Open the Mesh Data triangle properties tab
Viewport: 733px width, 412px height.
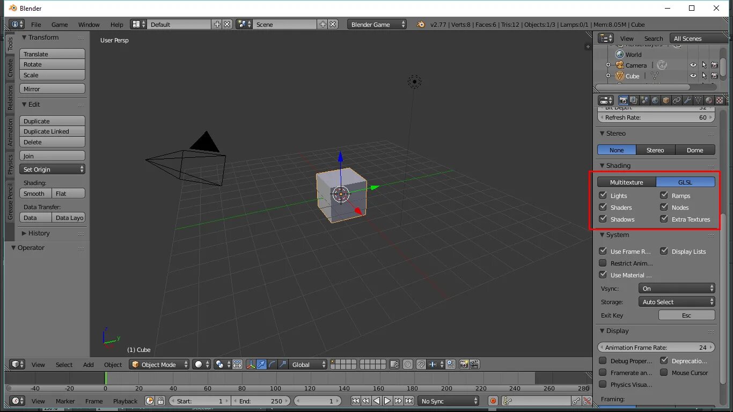click(x=698, y=100)
